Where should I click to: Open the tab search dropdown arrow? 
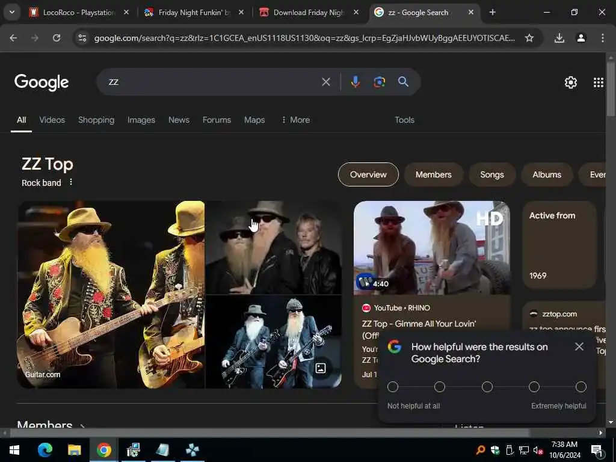(12, 12)
